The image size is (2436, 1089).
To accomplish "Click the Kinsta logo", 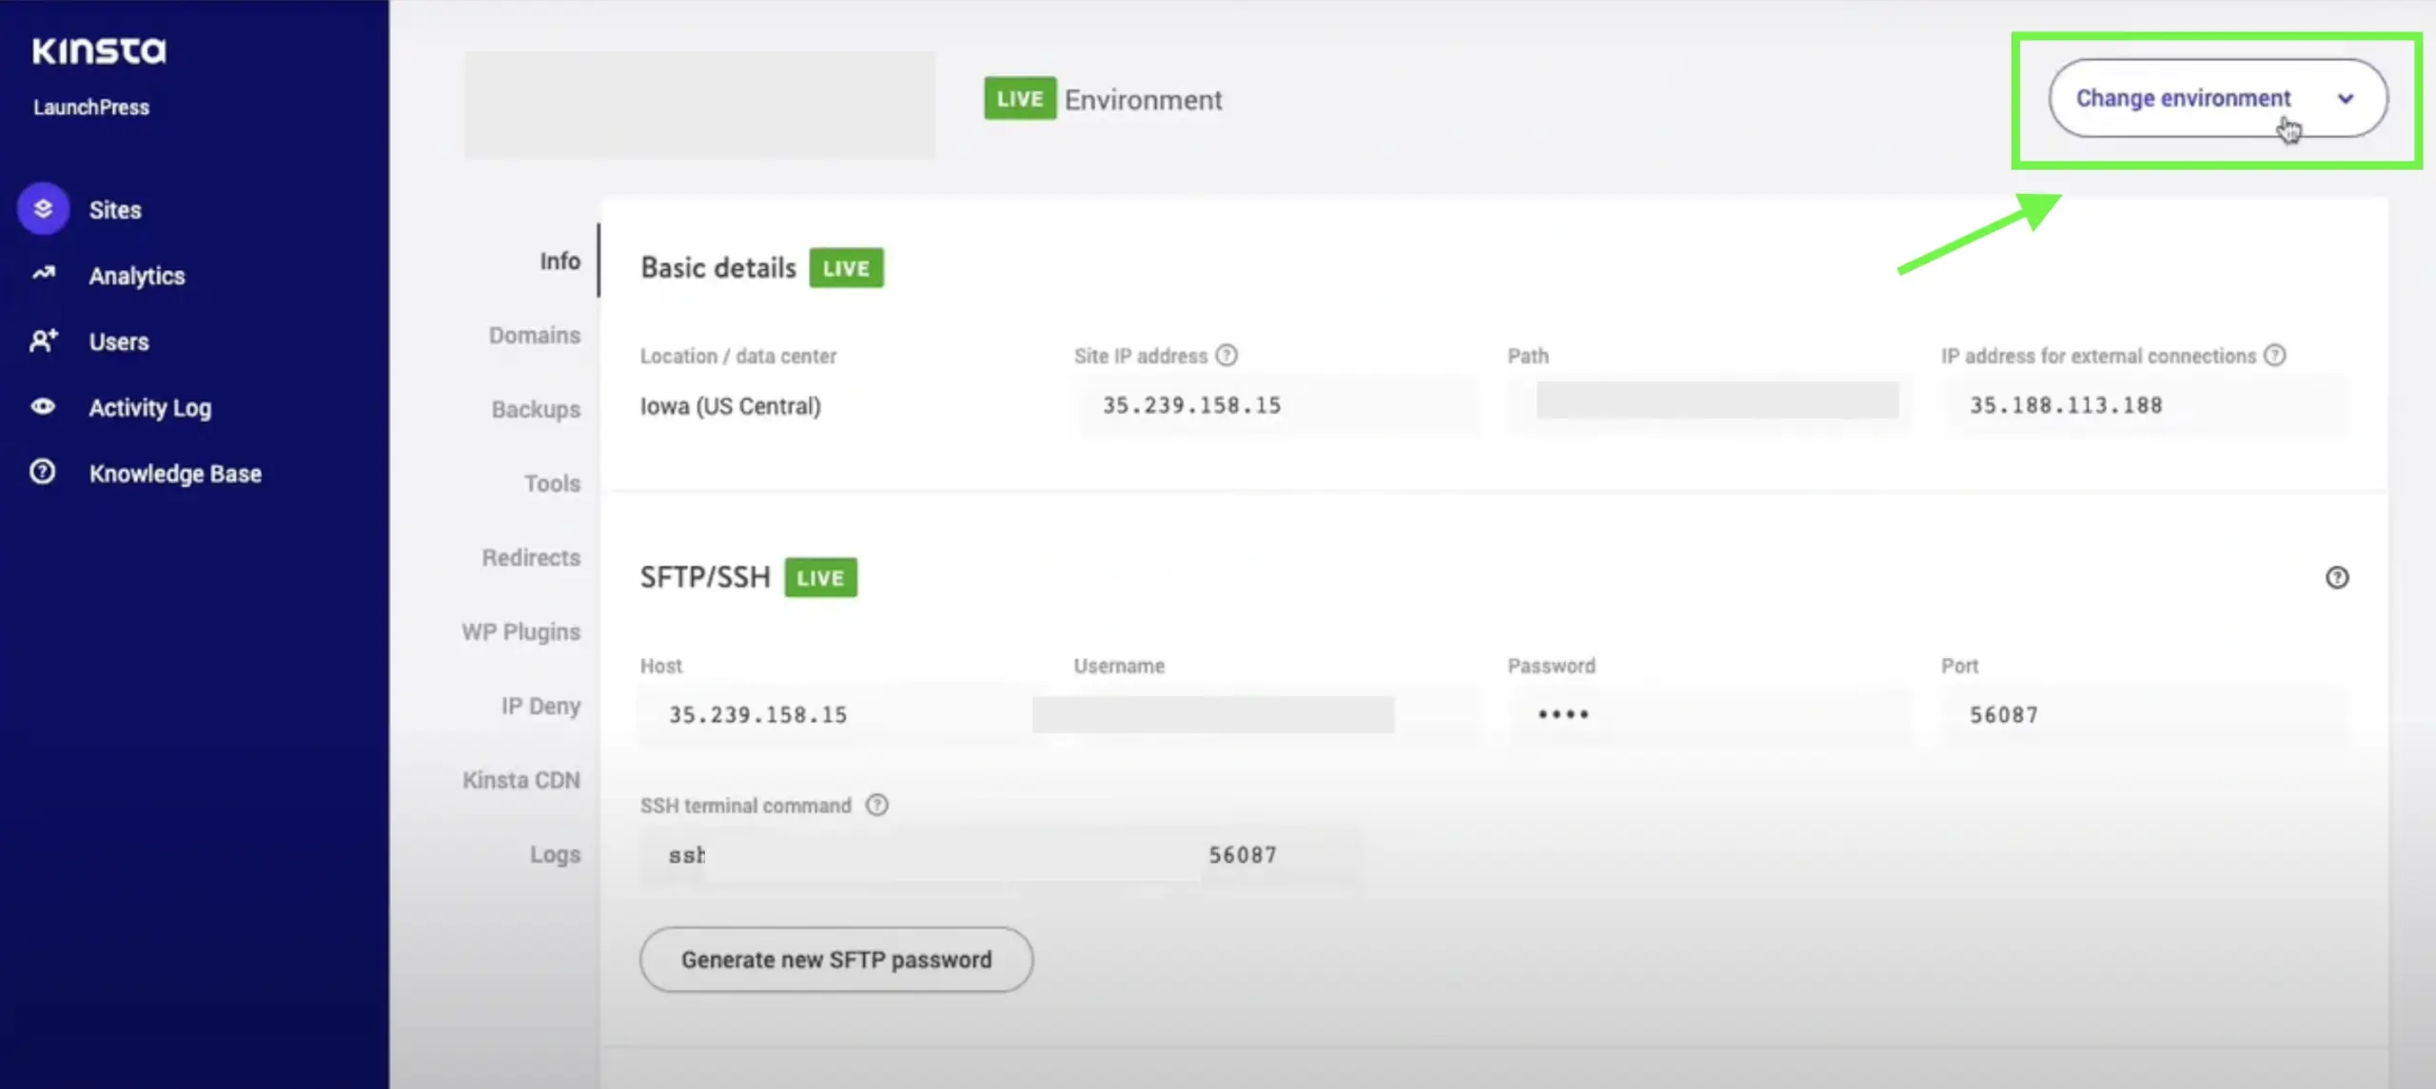I will (x=99, y=50).
